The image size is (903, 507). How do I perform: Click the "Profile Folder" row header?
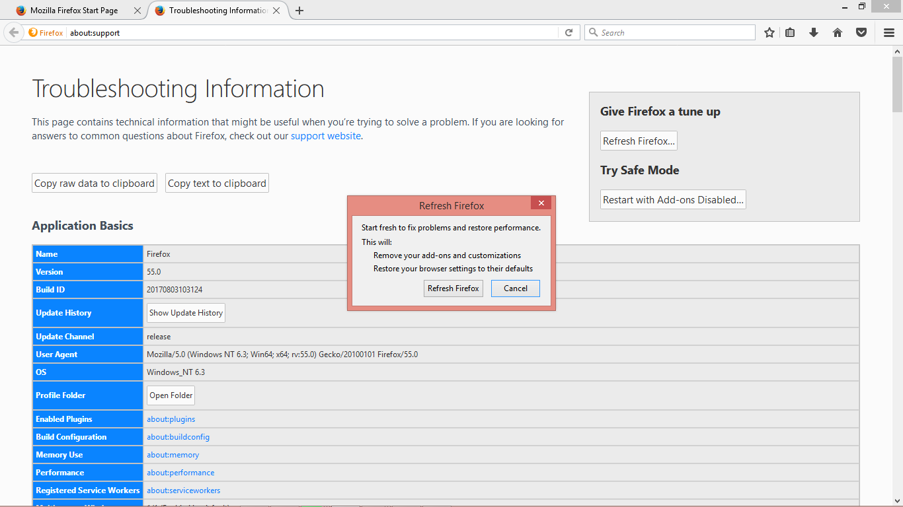(x=88, y=395)
